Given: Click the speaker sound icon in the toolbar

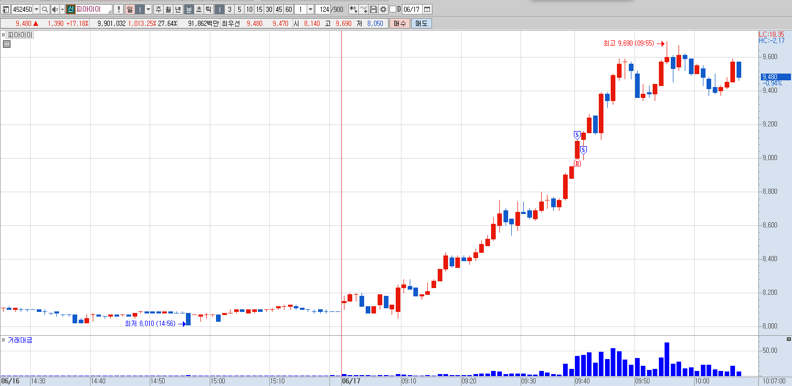Looking at the screenshot, I should (x=55, y=9).
